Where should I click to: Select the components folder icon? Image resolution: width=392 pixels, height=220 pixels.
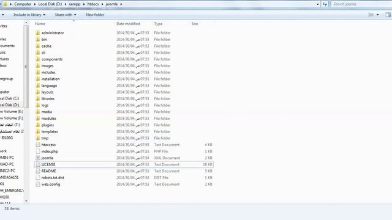[38, 59]
